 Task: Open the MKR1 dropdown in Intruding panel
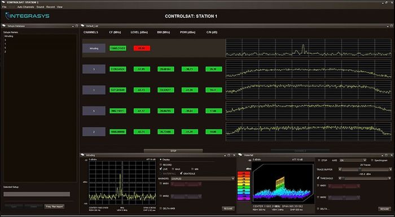186,184
